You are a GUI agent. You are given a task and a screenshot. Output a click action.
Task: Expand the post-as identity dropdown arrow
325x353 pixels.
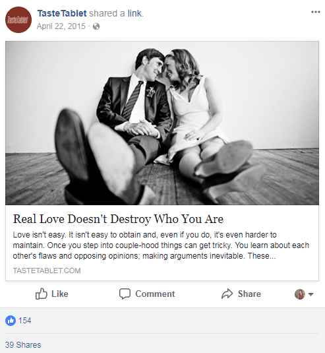coord(310,294)
